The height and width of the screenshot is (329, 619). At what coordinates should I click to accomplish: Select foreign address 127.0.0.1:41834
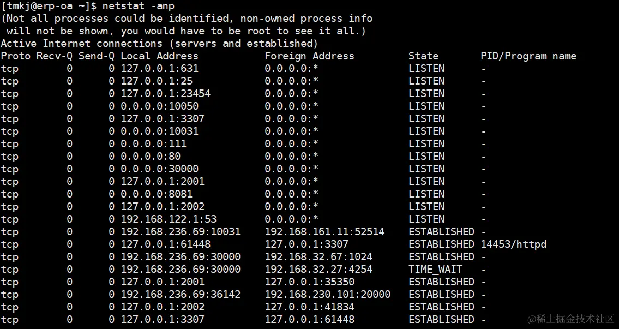310,307
